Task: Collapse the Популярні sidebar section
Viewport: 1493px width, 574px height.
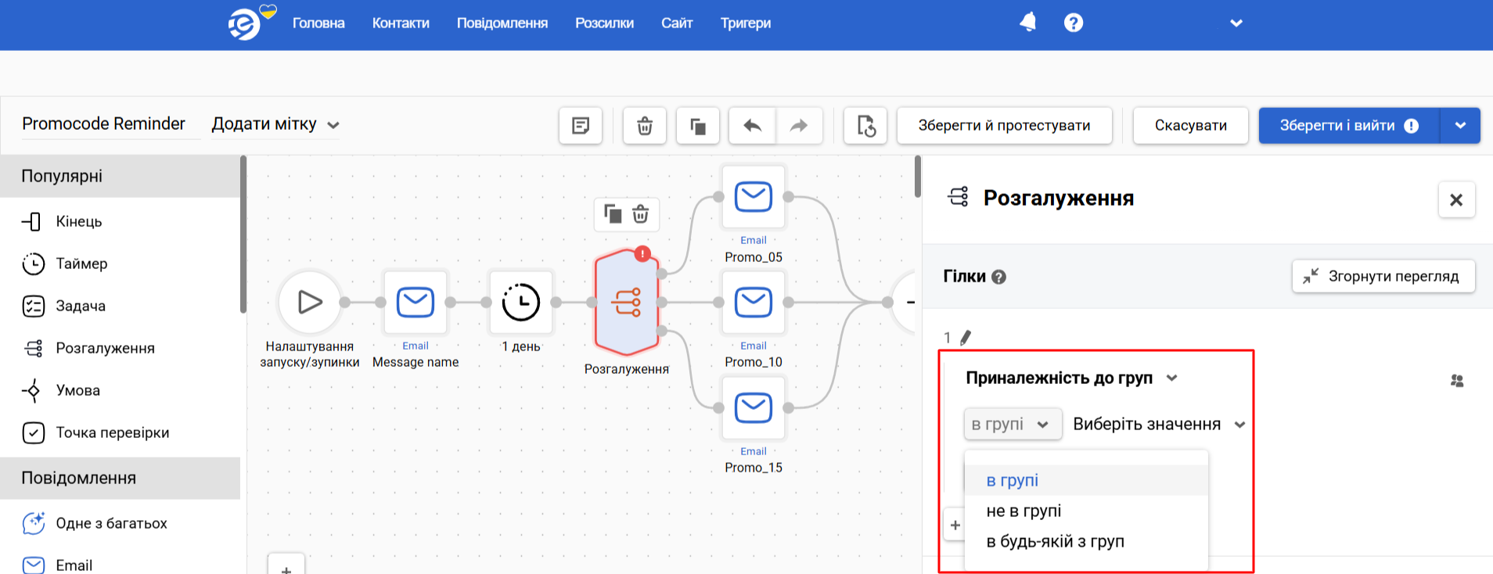Action: pos(121,176)
